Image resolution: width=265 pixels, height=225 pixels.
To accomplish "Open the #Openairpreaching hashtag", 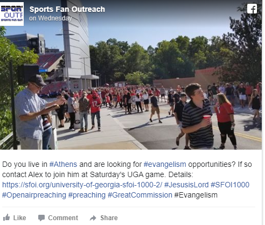I will click(34, 195).
